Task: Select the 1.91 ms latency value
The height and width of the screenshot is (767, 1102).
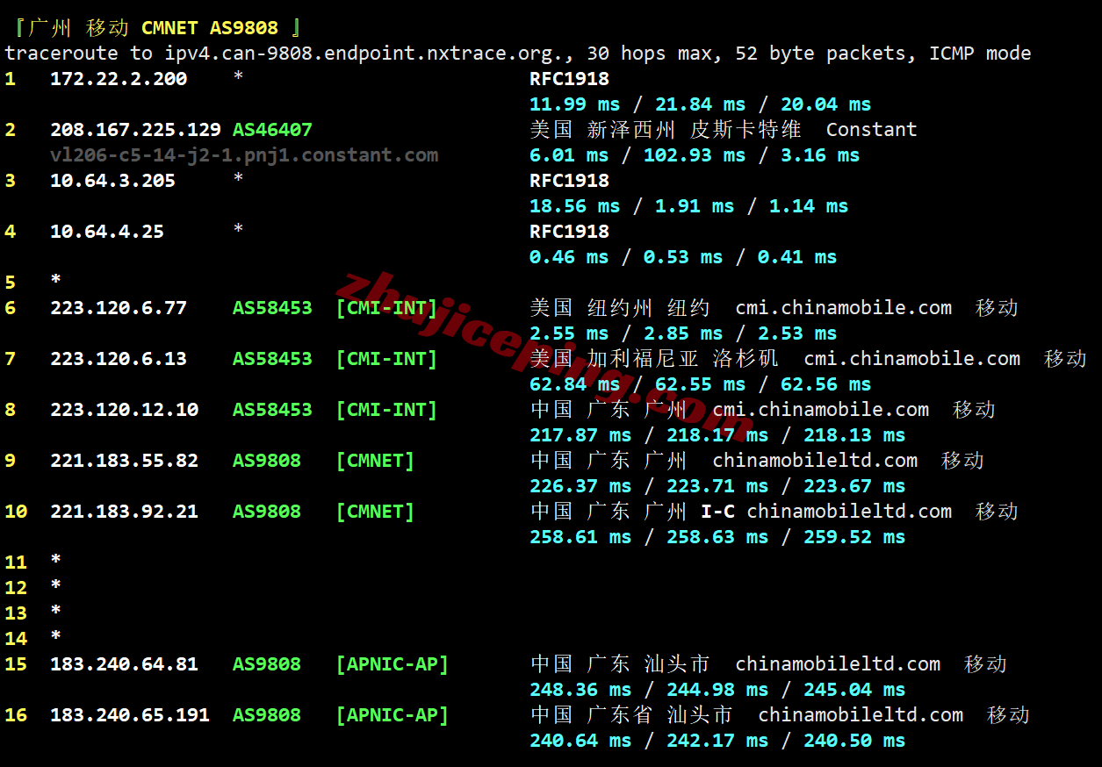Action: 695,206
